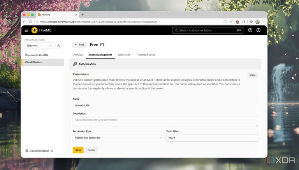Viewport: 299px width, 170px height.
Task: Open the help question mark icon
Action: (250, 30)
